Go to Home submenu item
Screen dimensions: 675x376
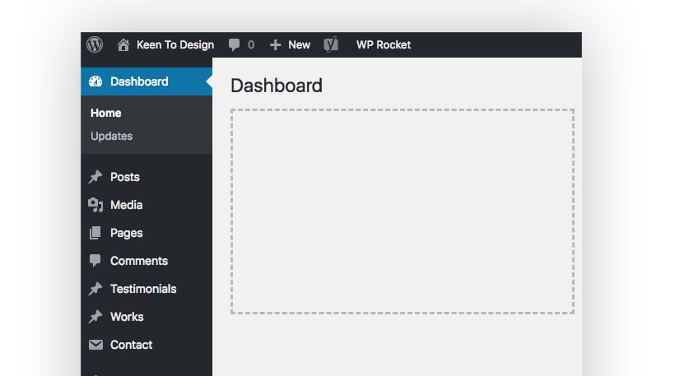[x=106, y=114]
